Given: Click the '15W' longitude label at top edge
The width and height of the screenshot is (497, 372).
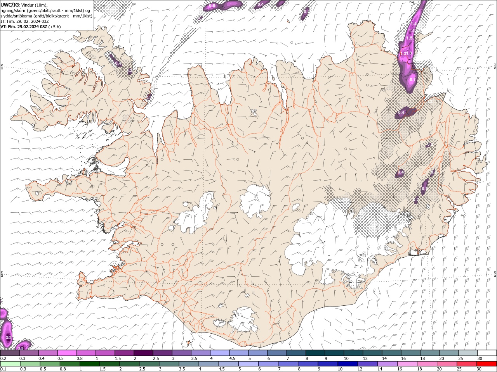Looking at the screenshot, I should [411, 2].
